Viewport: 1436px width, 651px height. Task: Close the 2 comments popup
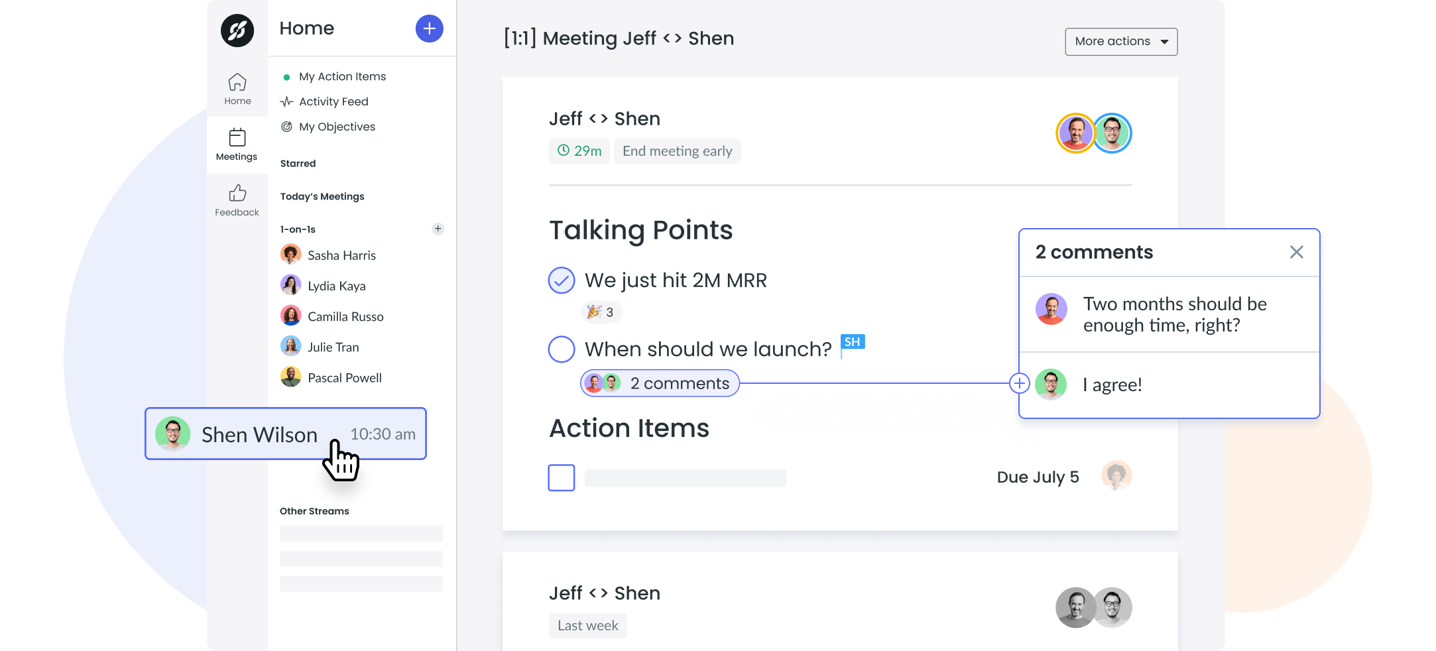(1296, 252)
